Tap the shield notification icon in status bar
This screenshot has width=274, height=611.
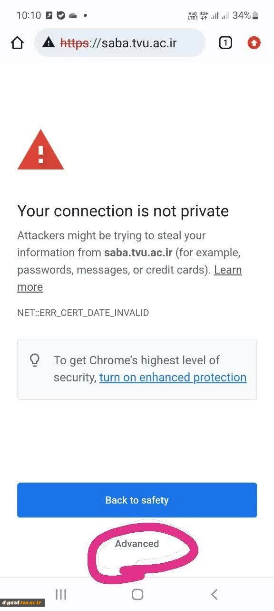[61, 16]
